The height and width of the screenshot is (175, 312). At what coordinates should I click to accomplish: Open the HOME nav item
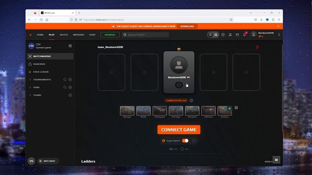[x=40, y=35]
